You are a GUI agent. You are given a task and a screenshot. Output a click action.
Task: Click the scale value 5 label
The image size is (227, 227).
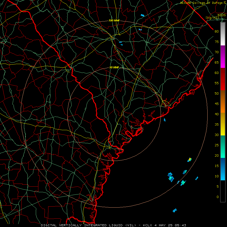[x=218, y=187]
